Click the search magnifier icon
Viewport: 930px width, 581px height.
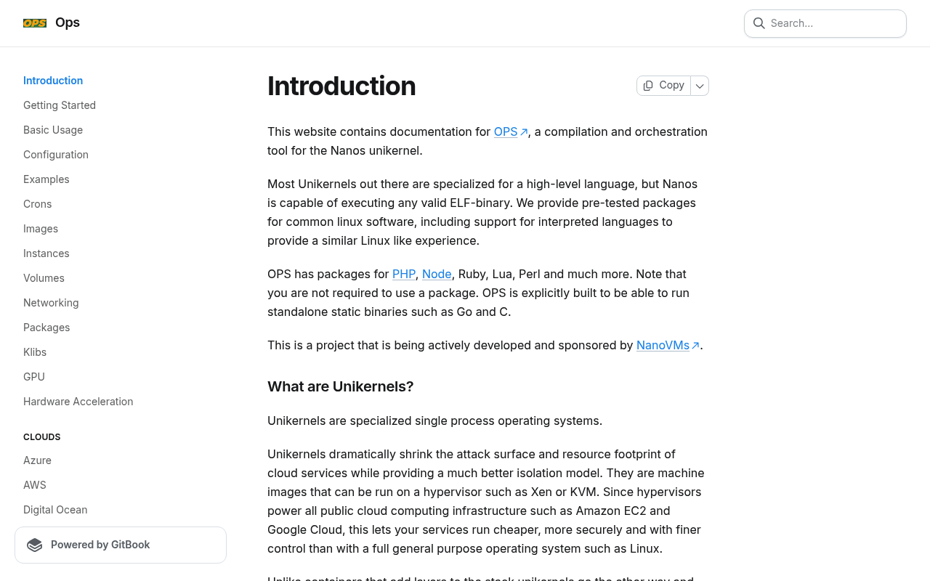tap(759, 23)
